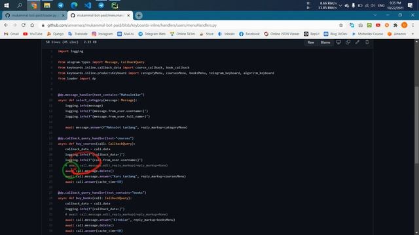Select the menuHandlers.py browser tab
The width and height of the screenshot is (419, 235).
pyautogui.click(x=100, y=16)
